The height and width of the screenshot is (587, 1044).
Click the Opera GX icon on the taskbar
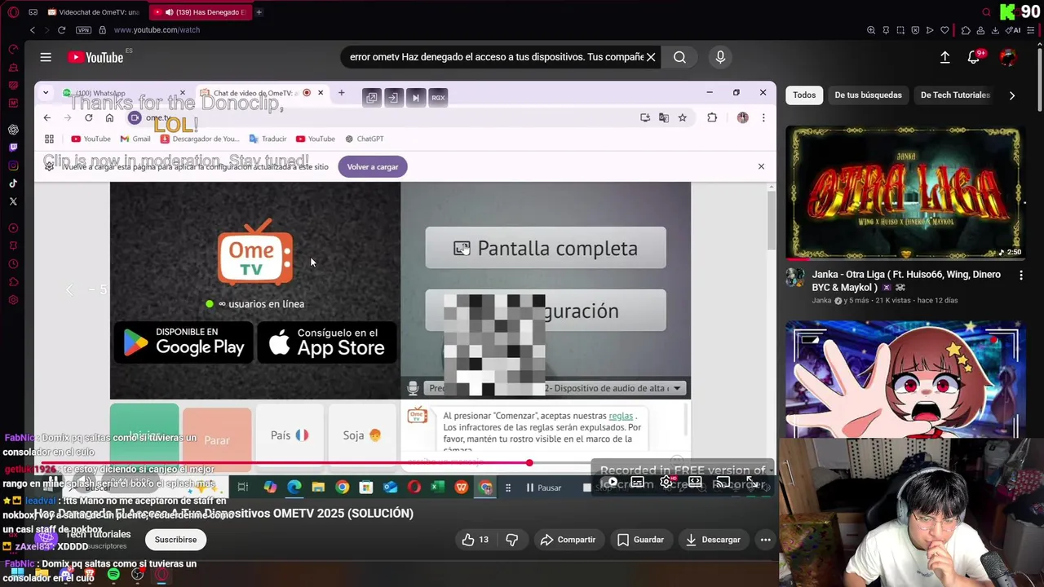click(161, 575)
